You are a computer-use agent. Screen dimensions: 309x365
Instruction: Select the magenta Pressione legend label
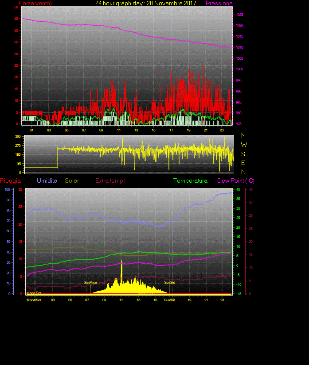coord(219,4)
